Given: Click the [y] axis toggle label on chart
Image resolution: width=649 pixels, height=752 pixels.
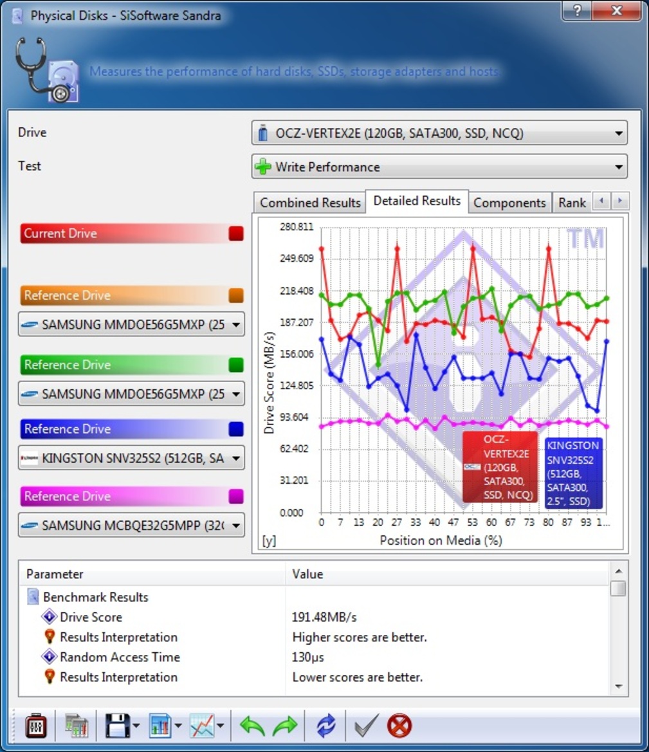Looking at the screenshot, I should 269,540.
